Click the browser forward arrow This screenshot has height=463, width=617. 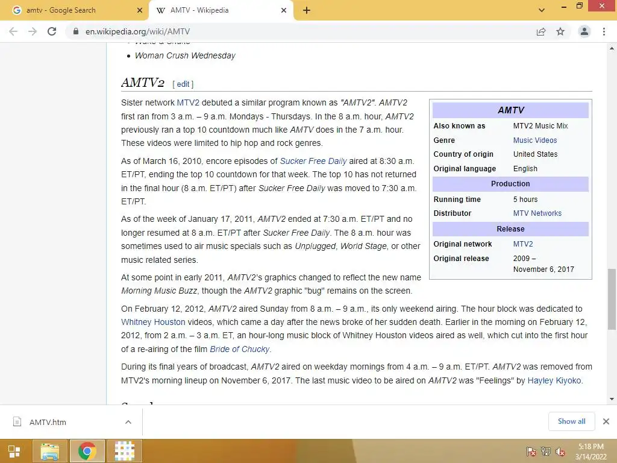coord(33,31)
